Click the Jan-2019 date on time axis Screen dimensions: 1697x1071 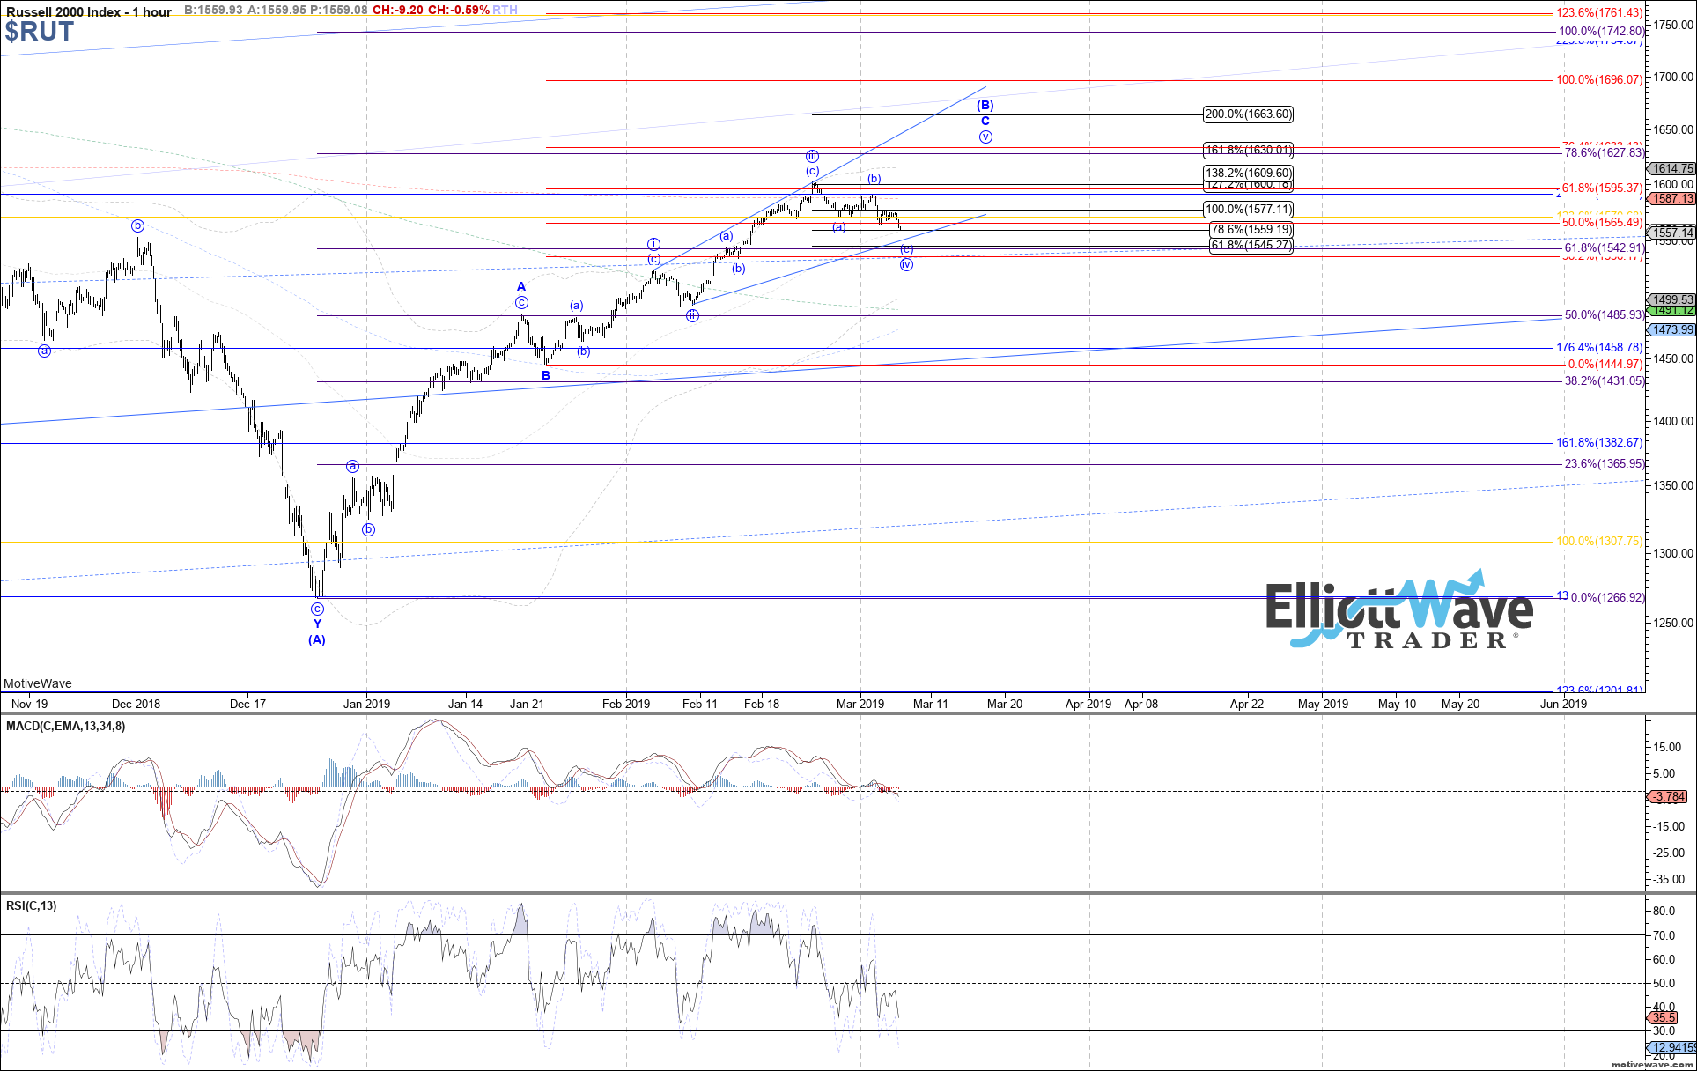366,704
